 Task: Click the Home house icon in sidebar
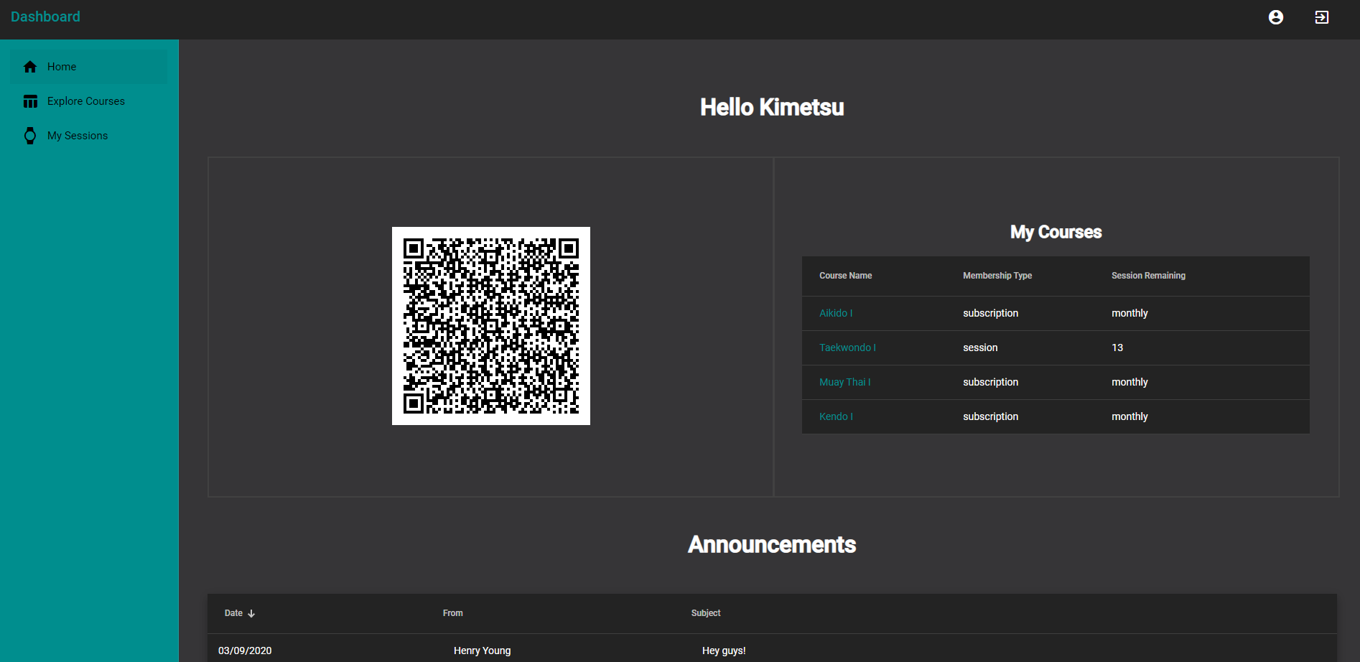coord(30,67)
